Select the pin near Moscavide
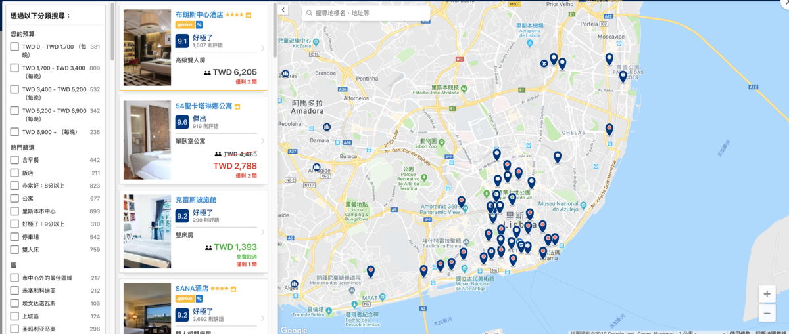Screen dimensions: 789x334 609,59
